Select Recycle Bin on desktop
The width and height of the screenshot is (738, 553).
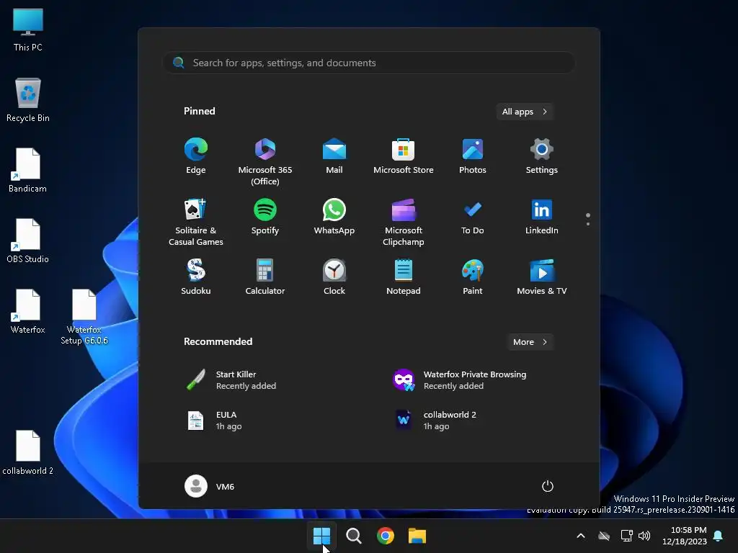(x=28, y=100)
